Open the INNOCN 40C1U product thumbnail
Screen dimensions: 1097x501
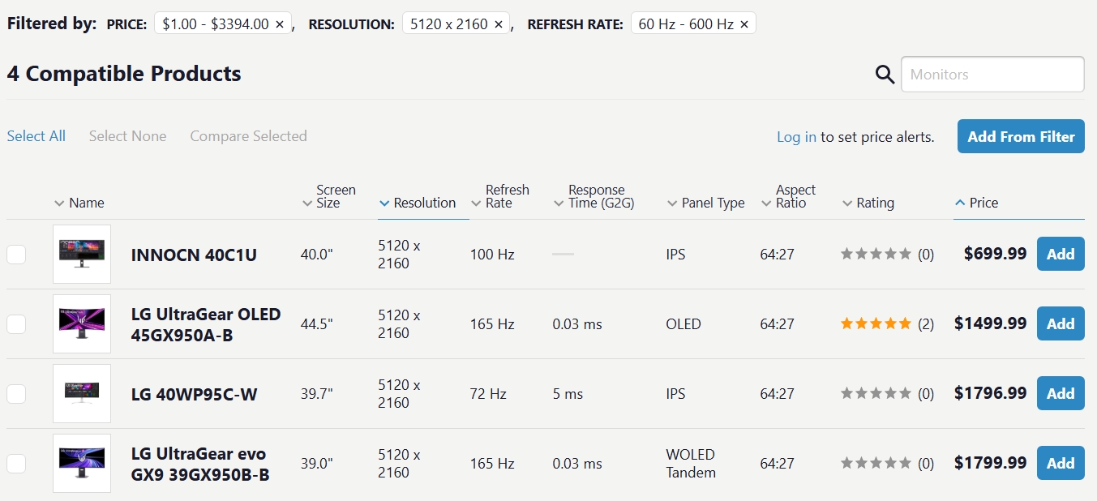pyautogui.click(x=82, y=254)
